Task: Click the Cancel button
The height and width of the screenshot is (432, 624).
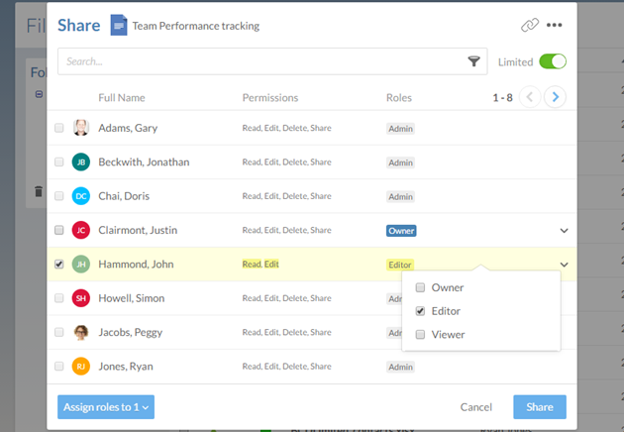Action: point(476,407)
